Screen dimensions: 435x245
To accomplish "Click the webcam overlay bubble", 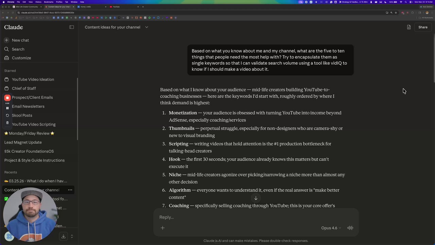I will tap(30, 214).
